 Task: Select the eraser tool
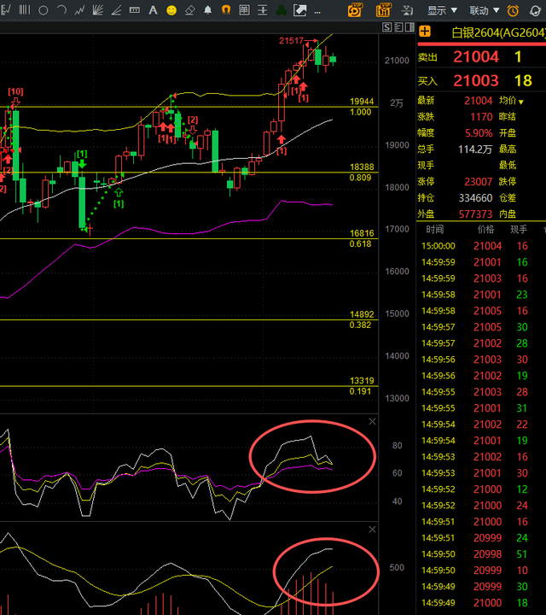coord(189,10)
